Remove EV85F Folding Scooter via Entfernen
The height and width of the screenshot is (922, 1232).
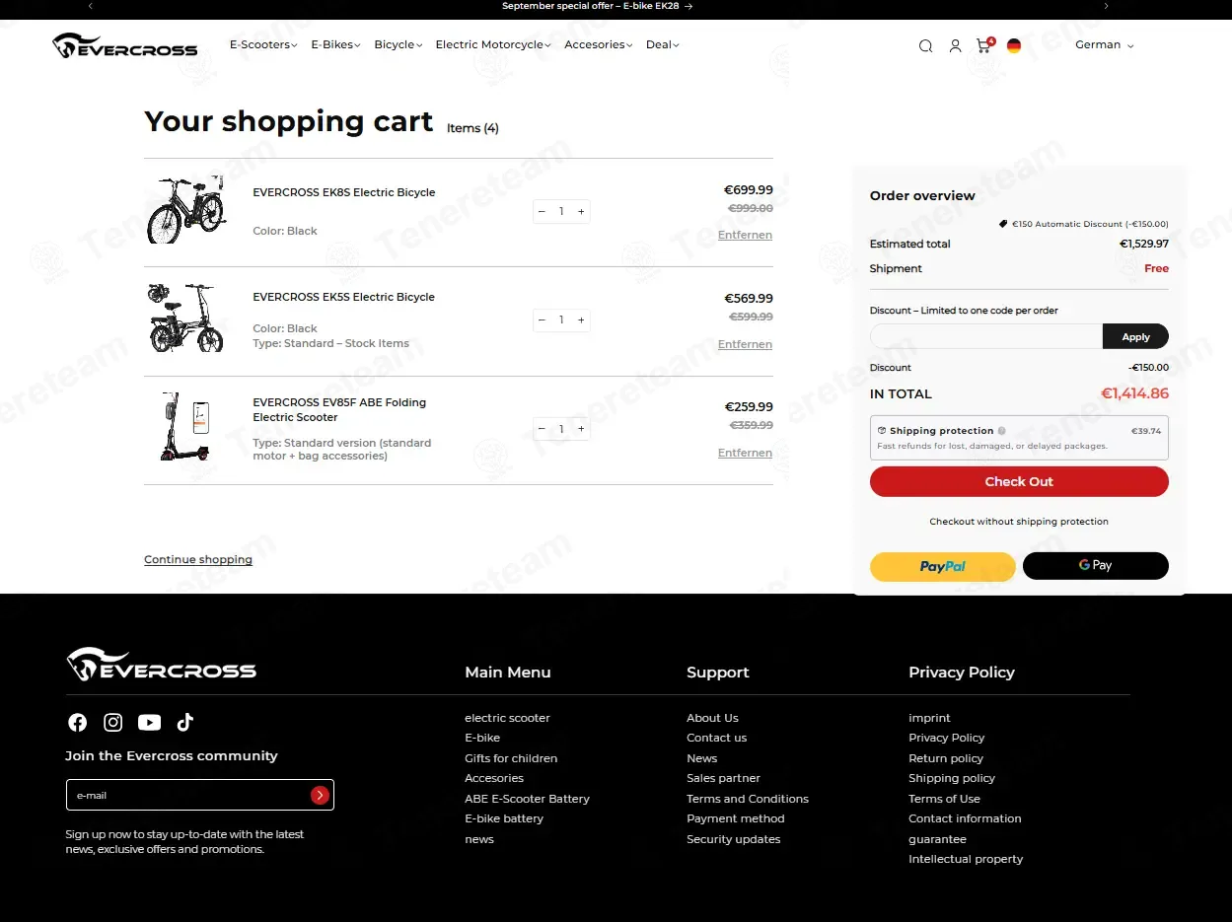[745, 453]
